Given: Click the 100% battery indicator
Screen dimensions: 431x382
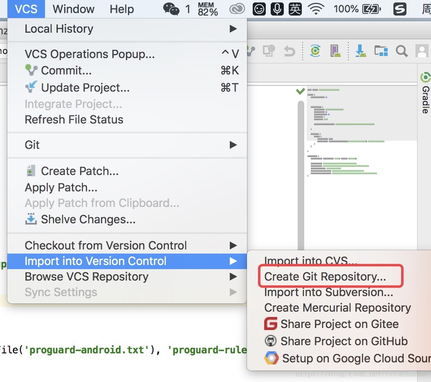Looking at the screenshot, I should tap(357, 9).
